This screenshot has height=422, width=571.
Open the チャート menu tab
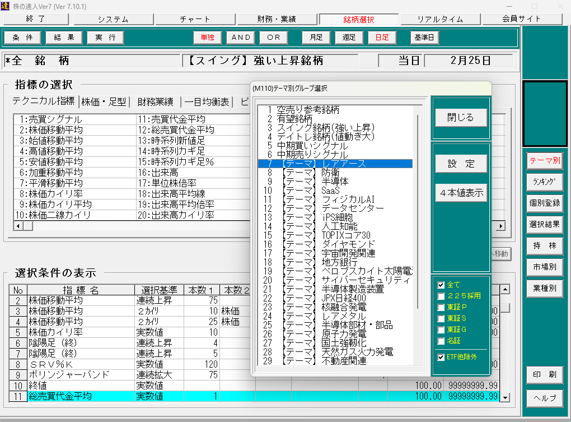195,19
